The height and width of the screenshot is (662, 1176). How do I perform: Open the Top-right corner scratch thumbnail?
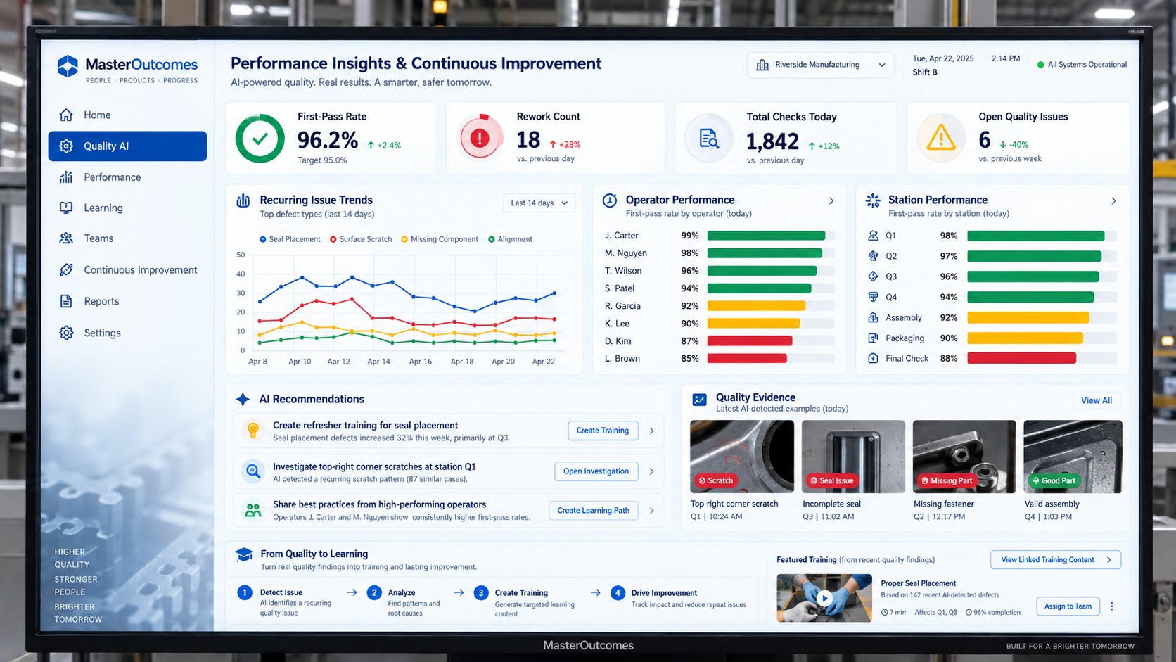[742, 457]
